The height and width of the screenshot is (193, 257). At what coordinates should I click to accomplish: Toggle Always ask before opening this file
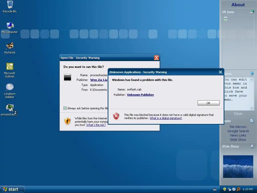[x=65, y=108]
